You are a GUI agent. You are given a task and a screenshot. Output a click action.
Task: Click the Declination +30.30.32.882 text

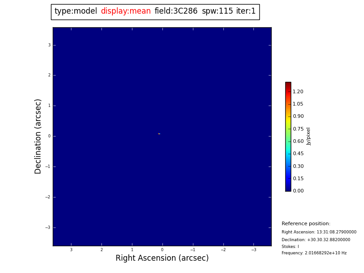pos(316,240)
